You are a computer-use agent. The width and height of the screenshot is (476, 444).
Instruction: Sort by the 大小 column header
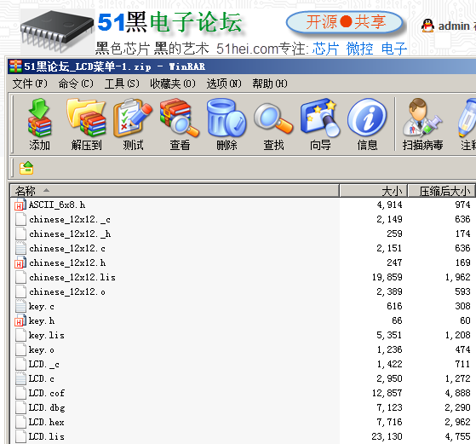(x=373, y=191)
